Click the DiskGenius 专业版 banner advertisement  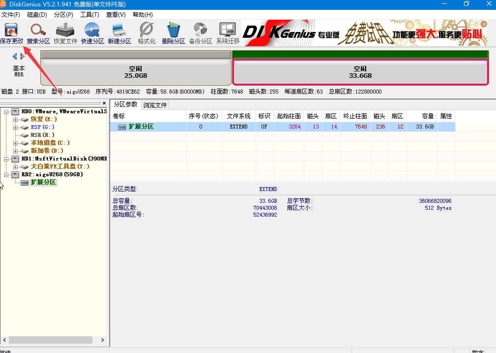(x=364, y=33)
